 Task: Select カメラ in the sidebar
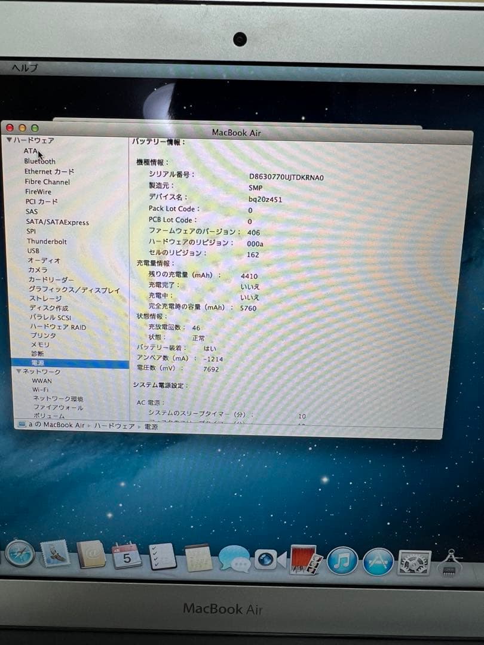pyautogui.click(x=38, y=270)
